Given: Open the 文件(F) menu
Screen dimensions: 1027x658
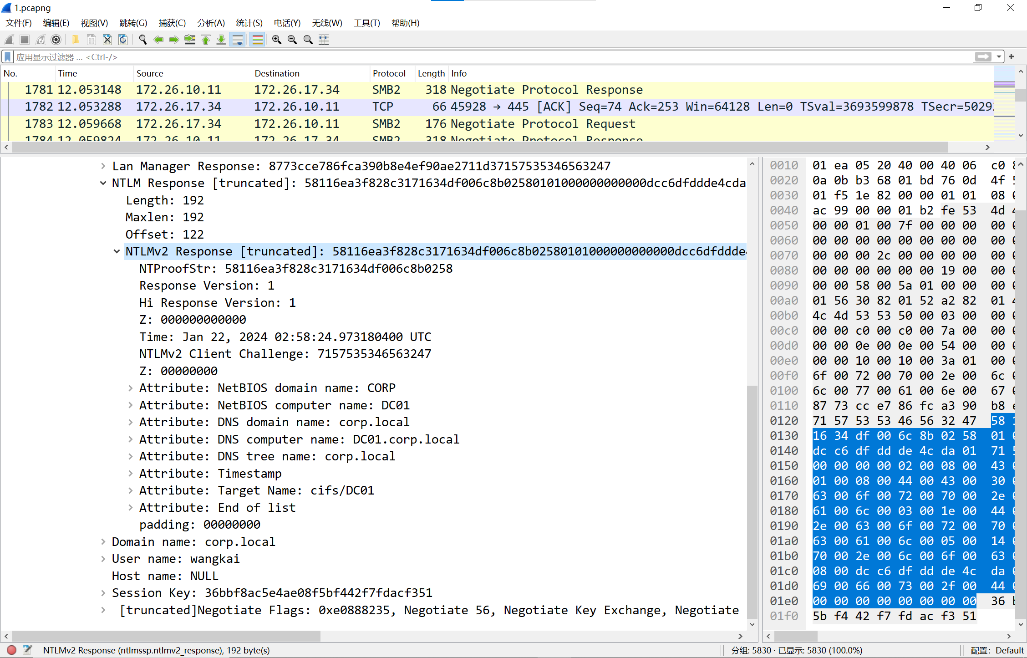Looking at the screenshot, I should pos(19,23).
